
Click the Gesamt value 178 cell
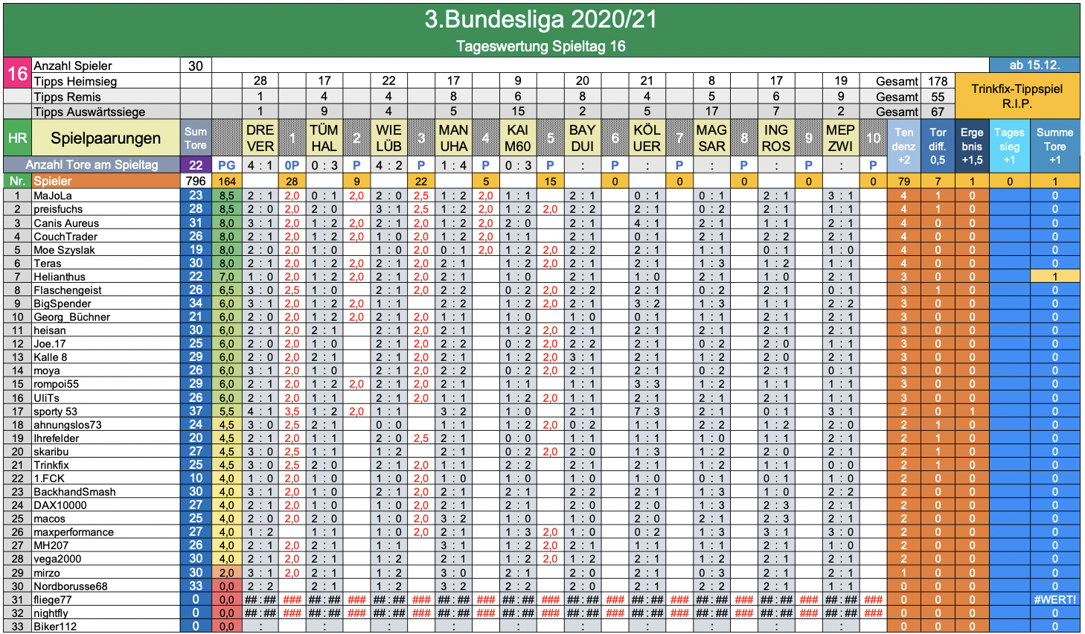(938, 81)
